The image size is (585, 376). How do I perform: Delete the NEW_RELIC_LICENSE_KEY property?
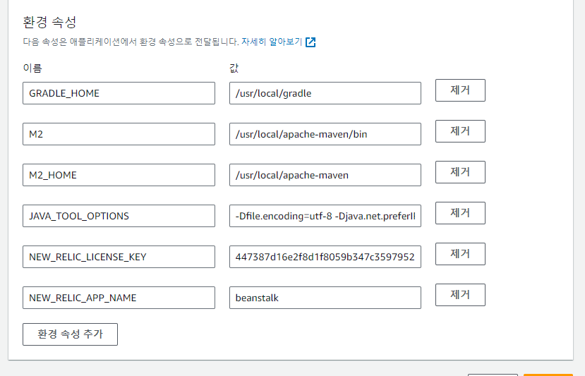pos(460,254)
